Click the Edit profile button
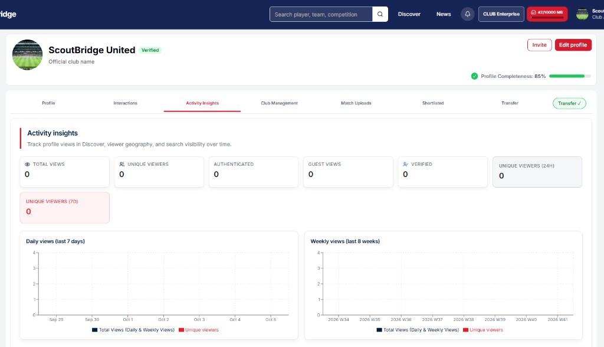Viewport: 604px width, 347px height. (573, 45)
